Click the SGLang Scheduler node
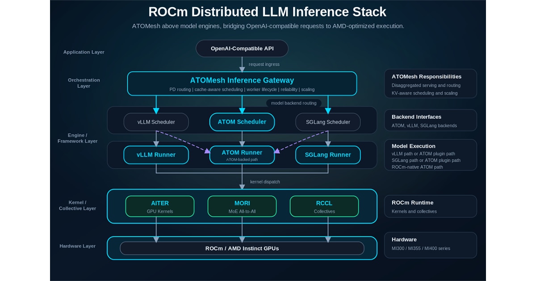The height and width of the screenshot is (281, 536). tap(328, 122)
